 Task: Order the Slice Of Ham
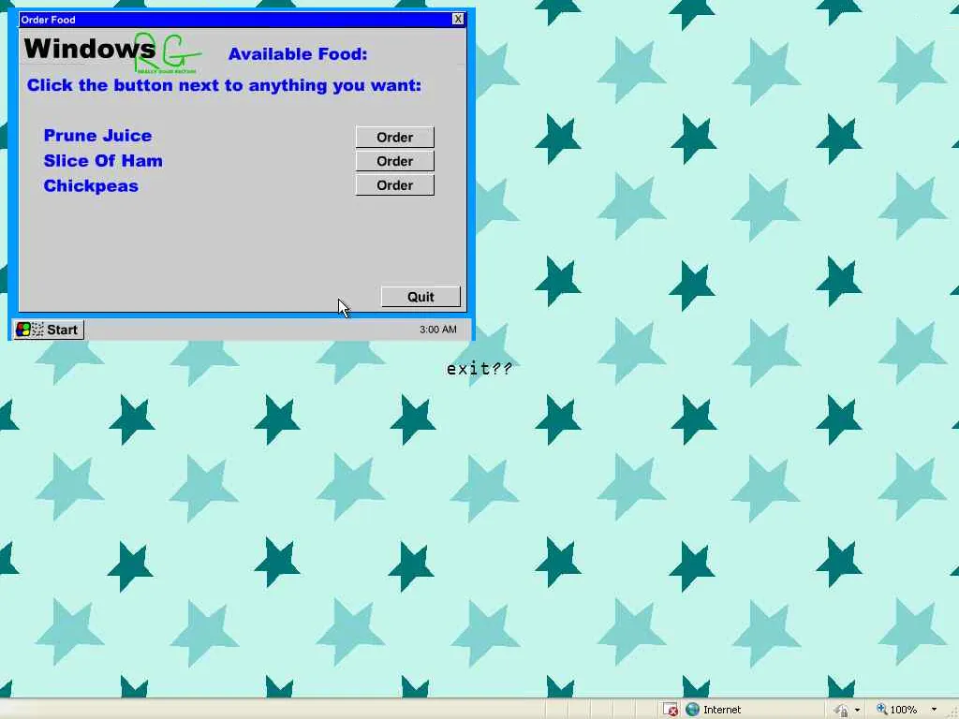coord(394,161)
